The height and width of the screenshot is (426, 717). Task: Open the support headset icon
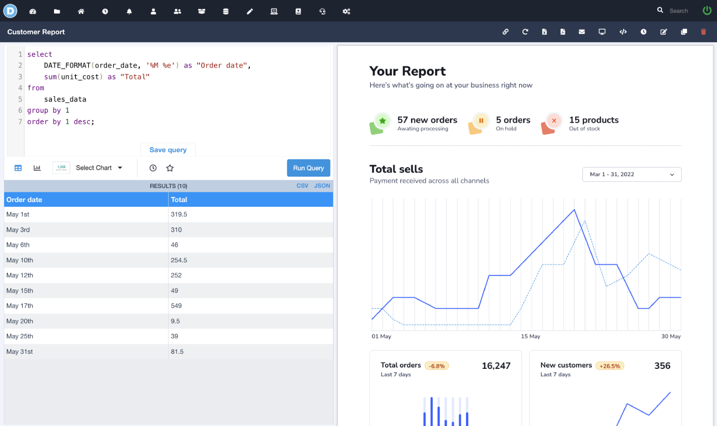click(322, 11)
